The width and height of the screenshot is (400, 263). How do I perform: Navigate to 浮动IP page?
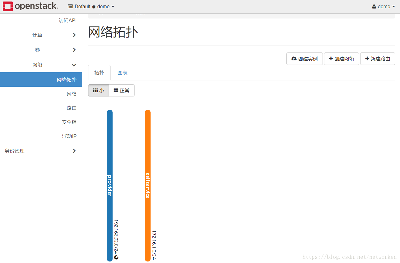[69, 136]
